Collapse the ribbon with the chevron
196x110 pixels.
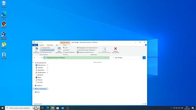click(144, 45)
